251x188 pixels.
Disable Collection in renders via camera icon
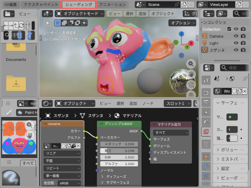pos(243,29)
